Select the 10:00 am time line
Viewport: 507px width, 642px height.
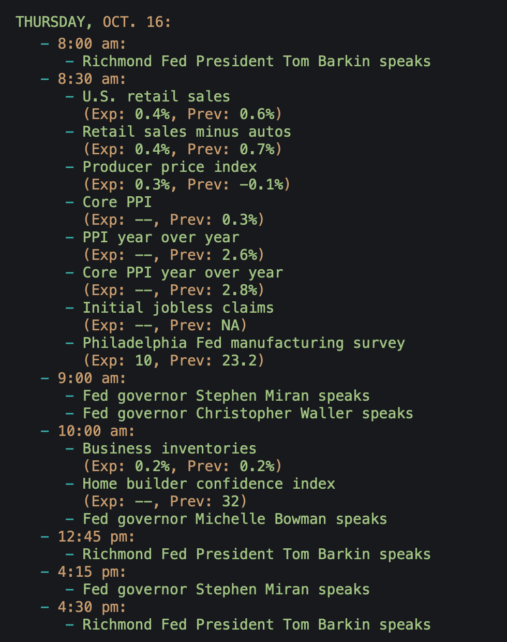pos(96,431)
